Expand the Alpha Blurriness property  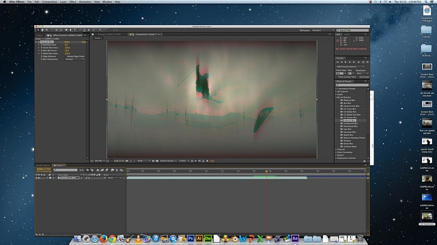[x=39, y=53]
